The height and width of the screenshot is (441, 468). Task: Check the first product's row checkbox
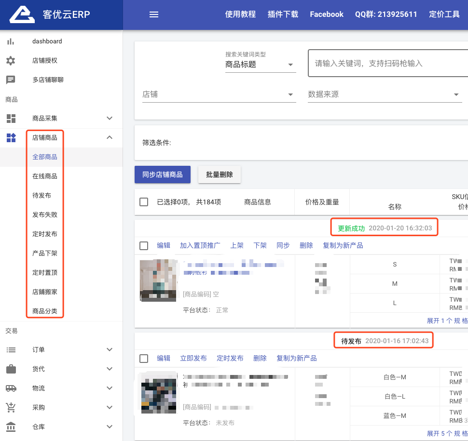point(144,245)
